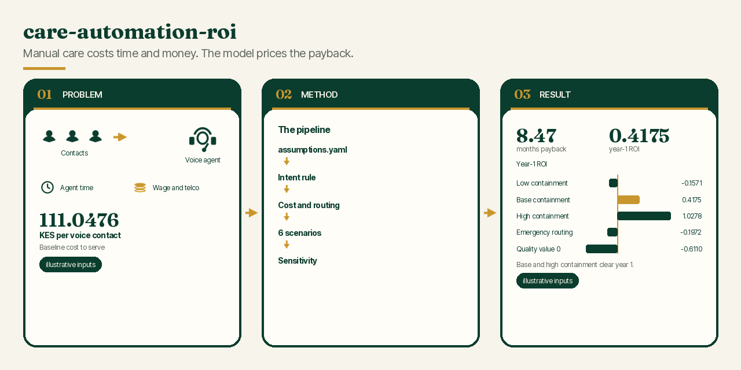Click the first person icon above Contacts
The width and height of the screenshot is (741, 370).
pyautogui.click(x=49, y=136)
